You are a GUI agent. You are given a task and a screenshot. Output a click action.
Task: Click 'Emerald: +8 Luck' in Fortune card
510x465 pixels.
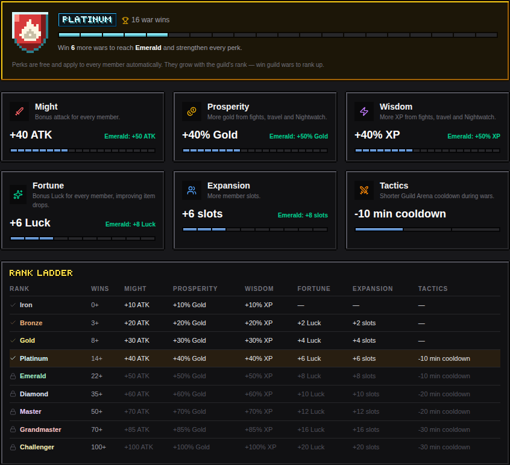pyautogui.click(x=130, y=224)
